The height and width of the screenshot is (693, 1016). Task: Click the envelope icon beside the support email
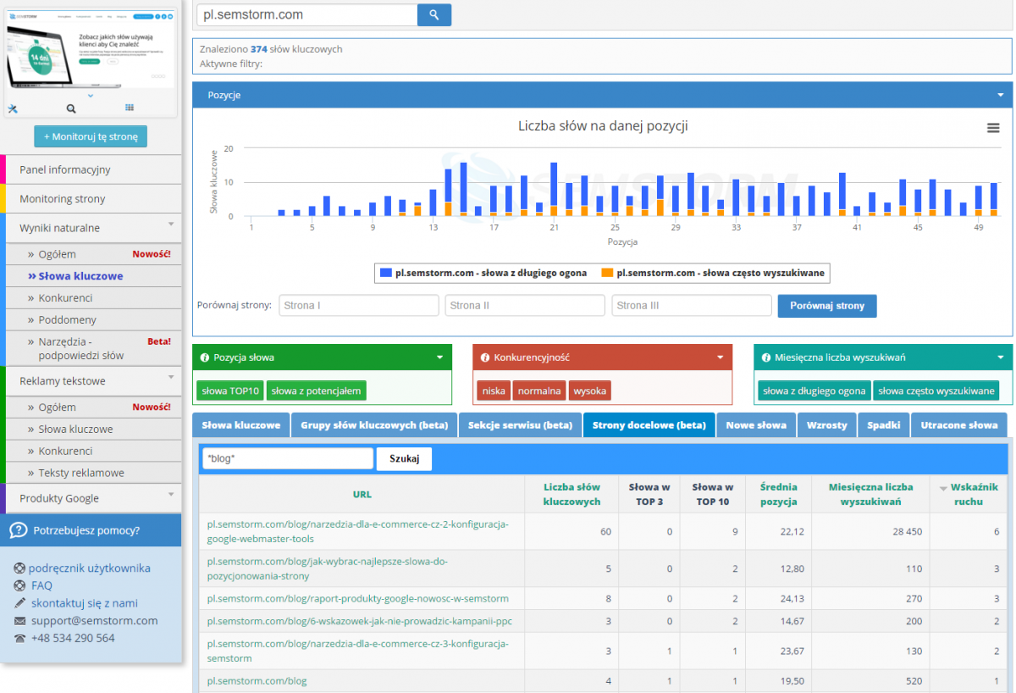tap(19, 621)
